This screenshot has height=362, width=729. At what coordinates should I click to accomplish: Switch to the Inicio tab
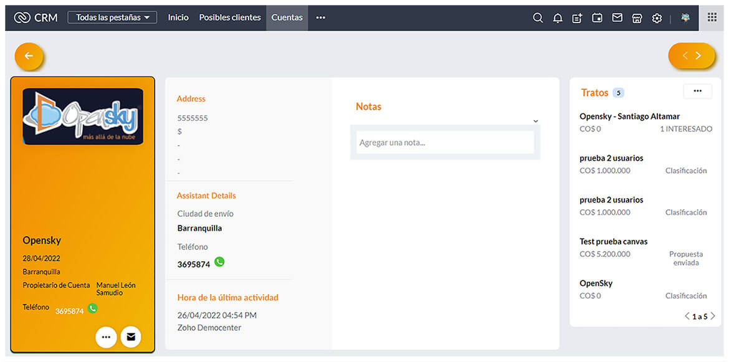179,17
